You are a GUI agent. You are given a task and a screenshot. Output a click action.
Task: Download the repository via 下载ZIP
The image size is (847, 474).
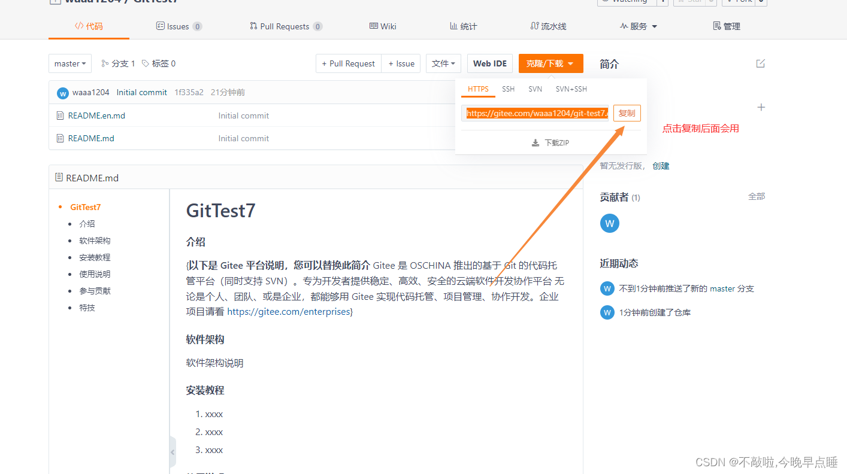(550, 143)
